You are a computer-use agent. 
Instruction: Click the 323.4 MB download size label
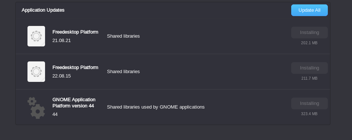pos(309,114)
